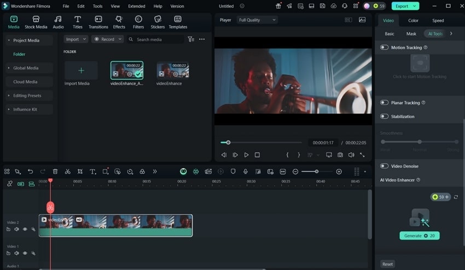Hide the Video 2 track with eye icon
Screen dimensions: 465x270
25,229
